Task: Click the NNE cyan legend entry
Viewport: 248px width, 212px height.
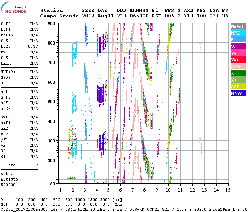Action: click(x=238, y=33)
